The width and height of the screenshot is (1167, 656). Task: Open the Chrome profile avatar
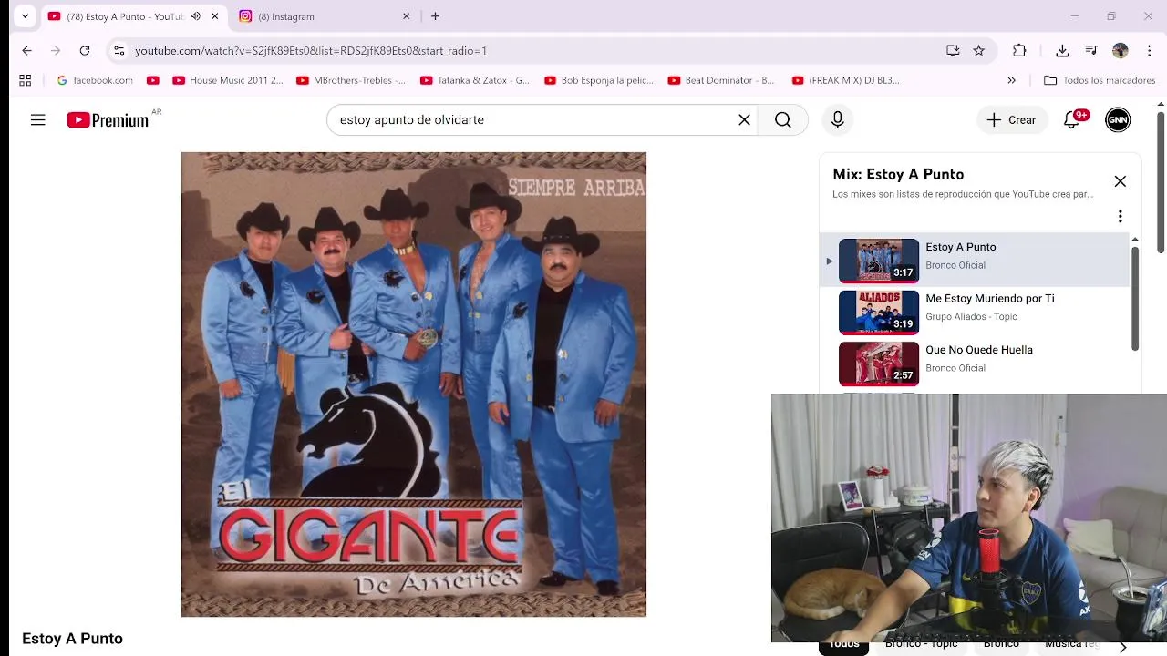[x=1121, y=51]
